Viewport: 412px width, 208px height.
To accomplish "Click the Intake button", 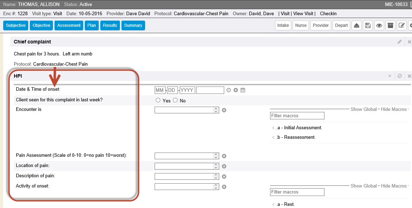I will tap(283, 25).
